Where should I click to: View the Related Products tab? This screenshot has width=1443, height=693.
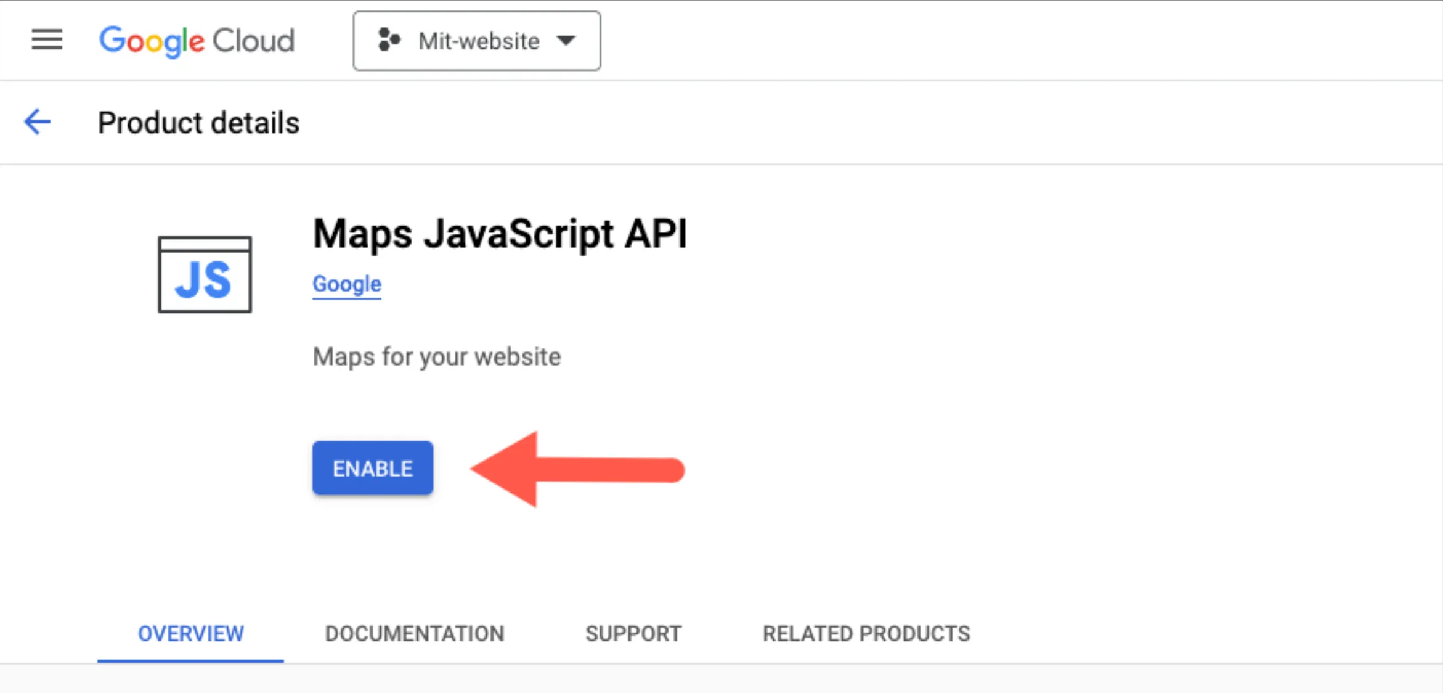coord(866,633)
